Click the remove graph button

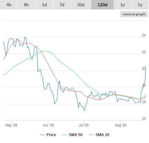[x=134, y=14]
